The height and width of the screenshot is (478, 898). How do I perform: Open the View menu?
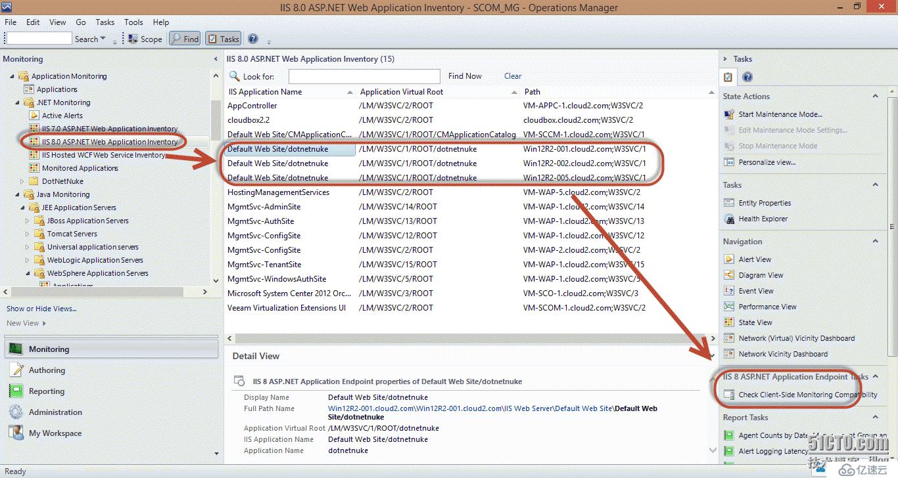pyautogui.click(x=58, y=22)
